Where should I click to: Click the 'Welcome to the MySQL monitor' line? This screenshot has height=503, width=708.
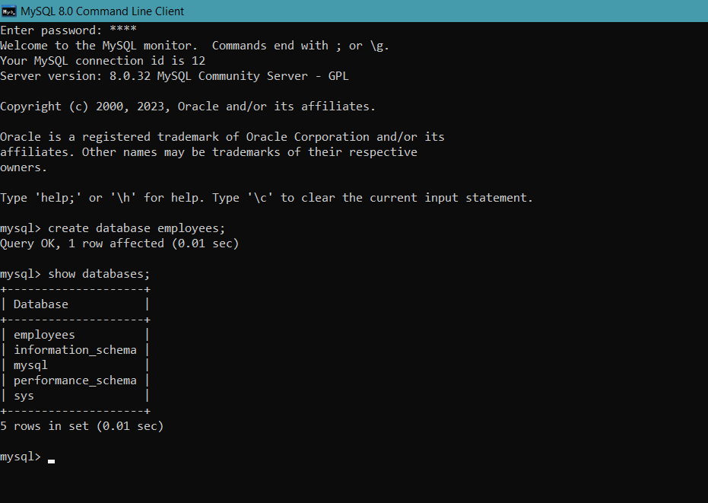[x=195, y=46]
